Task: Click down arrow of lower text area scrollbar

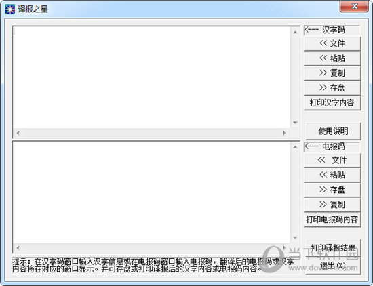Action: 295,237
